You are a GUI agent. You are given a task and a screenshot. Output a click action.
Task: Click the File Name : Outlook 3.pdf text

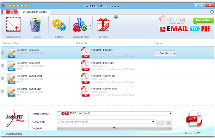[104, 89]
